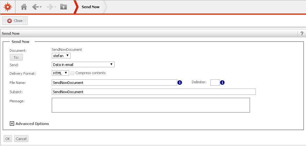Enable the Compress contents checkbox
Image resolution: width=306 pixels, height=146 pixels.
(72, 73)
